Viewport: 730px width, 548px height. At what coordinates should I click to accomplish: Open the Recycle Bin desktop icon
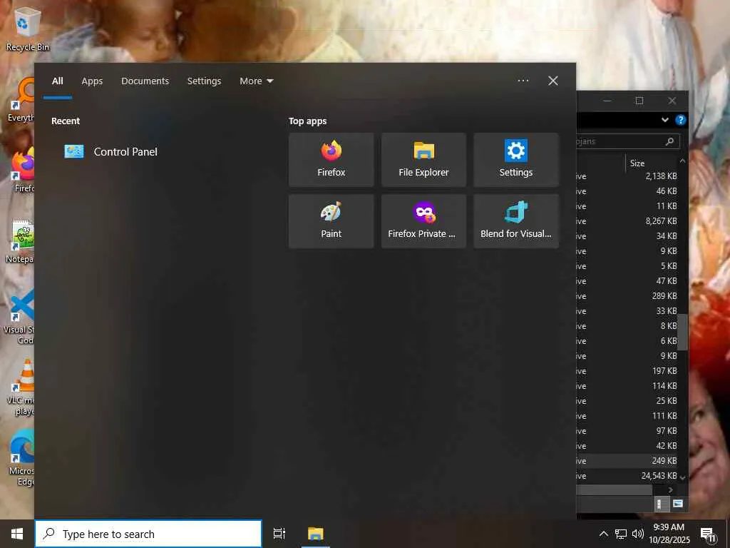point(28,29)
